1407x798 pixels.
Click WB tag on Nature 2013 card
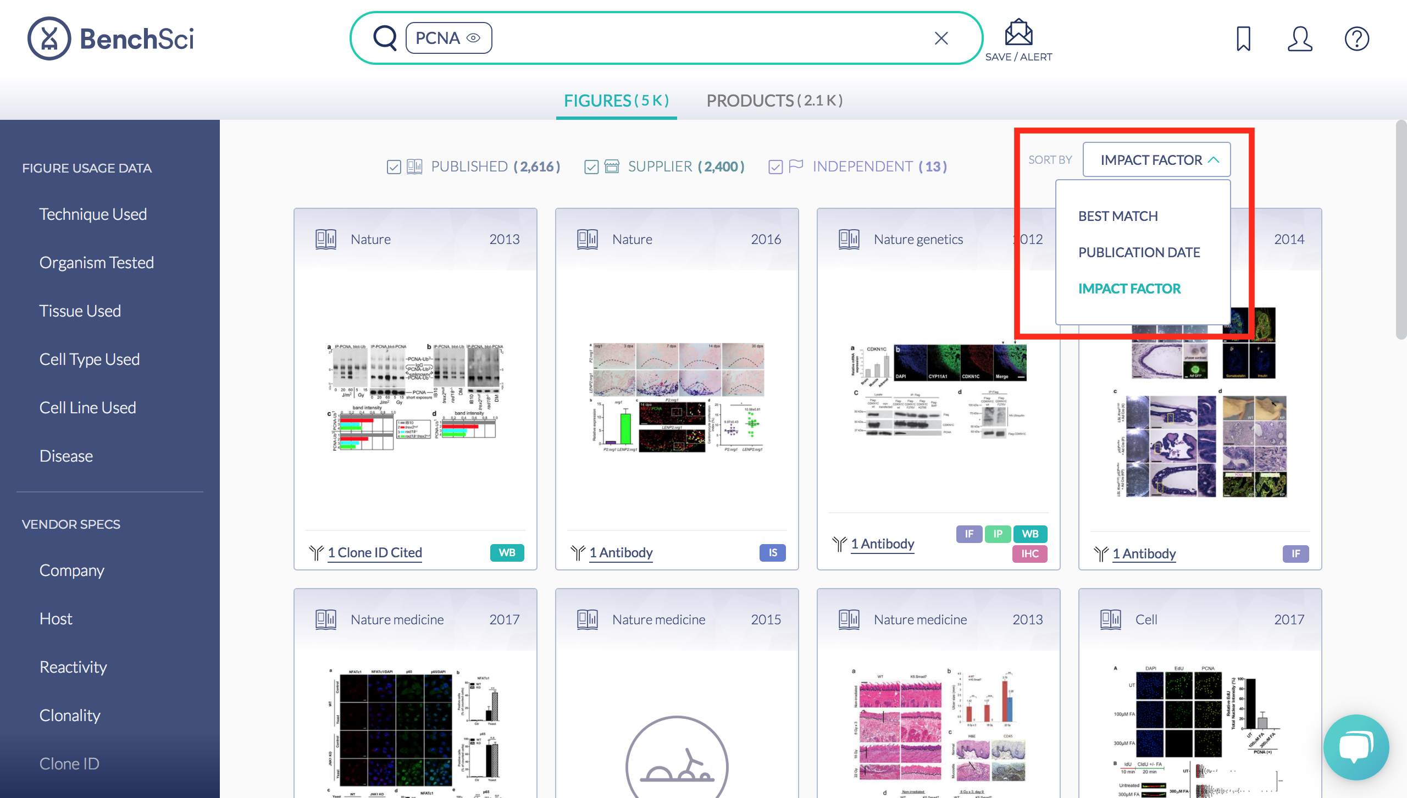pos(507,552)
